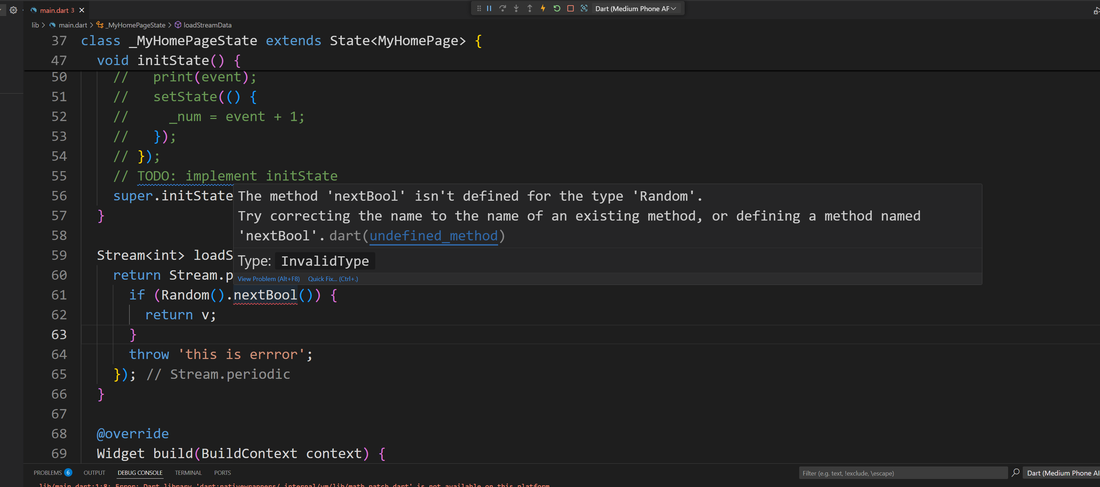The image size is (1100, 487).
Task: Click the Step Into debug icon
Action: (516, 9)
